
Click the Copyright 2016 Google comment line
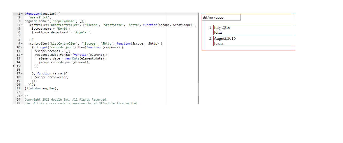tap(66, 100)
